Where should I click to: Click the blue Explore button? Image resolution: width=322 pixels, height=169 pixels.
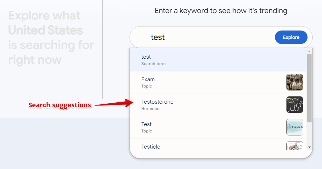[291, 37]
